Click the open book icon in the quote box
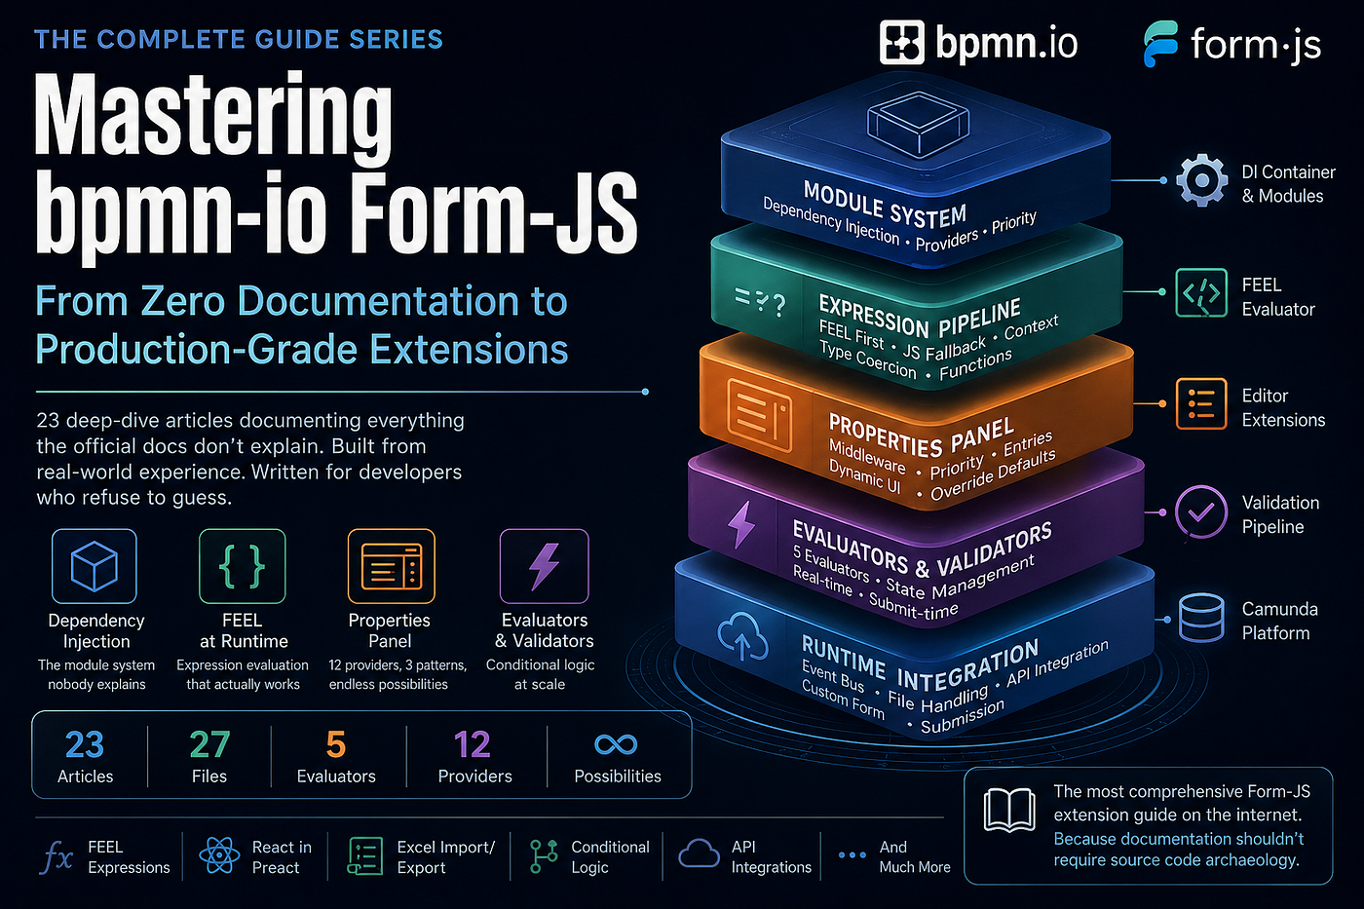The image size is (1364, 909). tap(1009, 811)
